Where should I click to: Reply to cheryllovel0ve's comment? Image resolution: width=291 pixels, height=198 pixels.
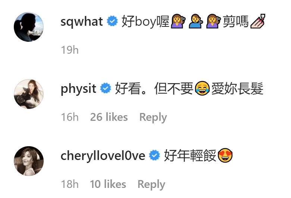pos(151,184)
